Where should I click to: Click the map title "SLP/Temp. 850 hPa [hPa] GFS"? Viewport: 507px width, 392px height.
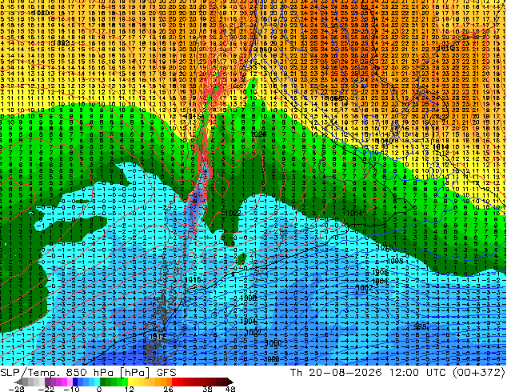88,373
